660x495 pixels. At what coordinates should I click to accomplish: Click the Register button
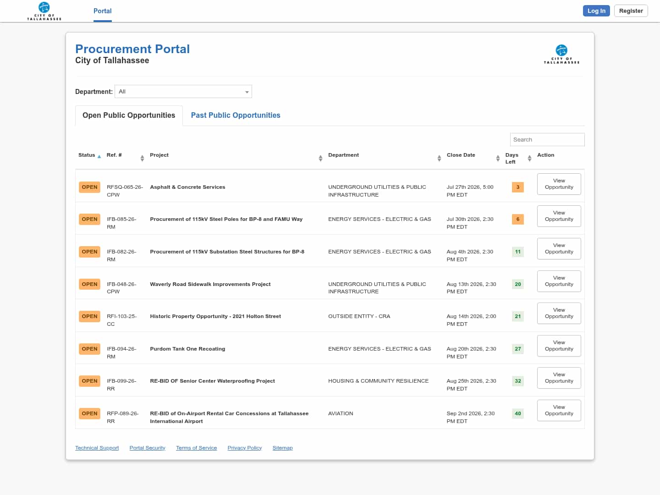[631, 11]
